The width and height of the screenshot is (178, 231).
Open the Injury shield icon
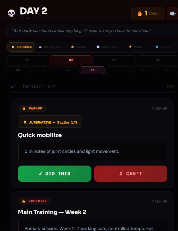157,47
